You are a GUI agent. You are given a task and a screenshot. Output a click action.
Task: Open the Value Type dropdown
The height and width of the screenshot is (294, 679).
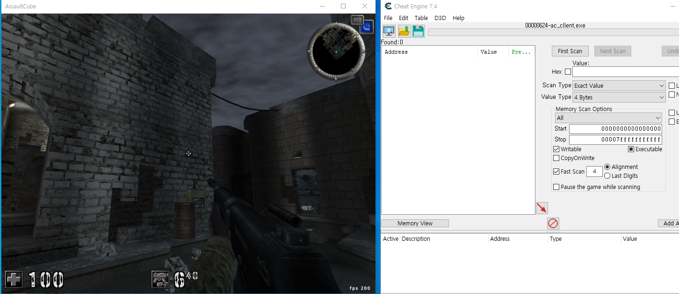pyautogui.click(x=619, y=98)
